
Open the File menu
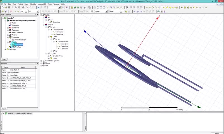click(x=5, y=4)
